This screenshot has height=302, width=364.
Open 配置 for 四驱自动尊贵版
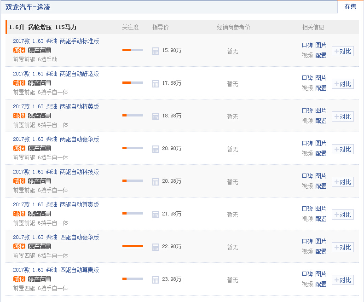click(x=321, y=284)
